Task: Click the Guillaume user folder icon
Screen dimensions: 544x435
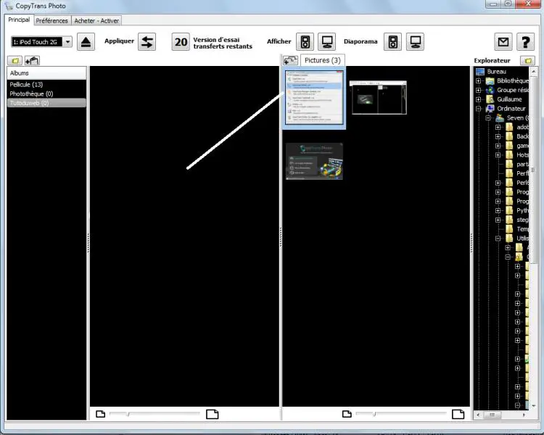Action: (490, 99)
